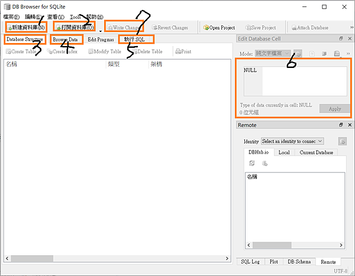Screen dimensions: 355x276
Task: Click the 新建資料庫 new database button
Action: point(26,27)
